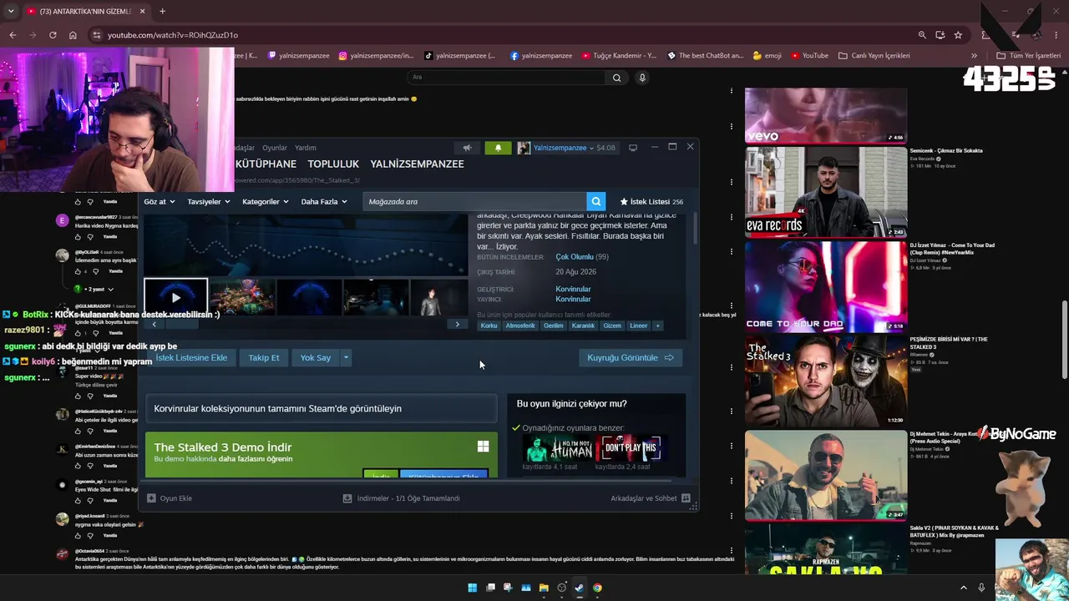Open Windows Start menu

pyautogui.click(x=472, y=588)
